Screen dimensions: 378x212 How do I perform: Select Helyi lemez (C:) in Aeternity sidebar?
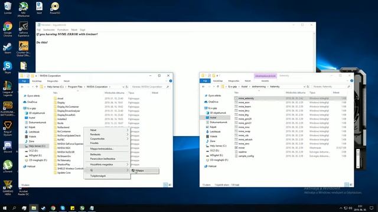click(216, 145)
